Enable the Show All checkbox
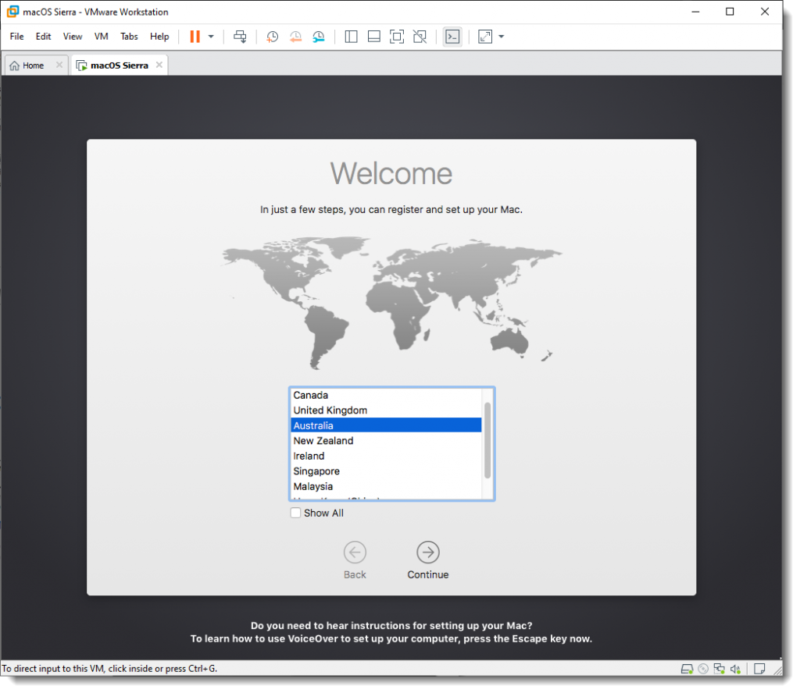This screenshot has height=693, width=800. (x=295, y=514)
